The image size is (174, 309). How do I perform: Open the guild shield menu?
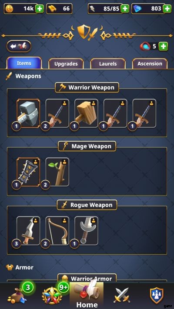tap(157, 295)
